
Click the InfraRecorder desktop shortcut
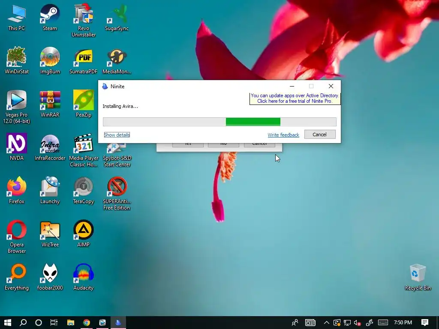tap(50, 147)
